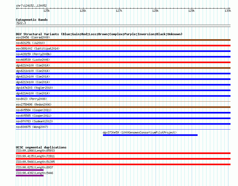Click the 128k ruler tick label

click(155, 11)
